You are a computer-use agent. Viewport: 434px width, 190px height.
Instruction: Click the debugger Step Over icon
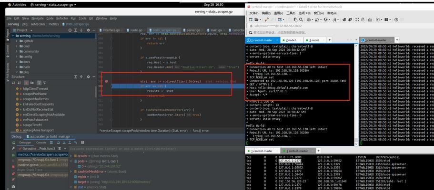(x=59, y=142)
